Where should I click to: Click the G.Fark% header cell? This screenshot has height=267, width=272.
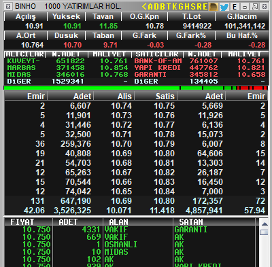coord(191,36)
